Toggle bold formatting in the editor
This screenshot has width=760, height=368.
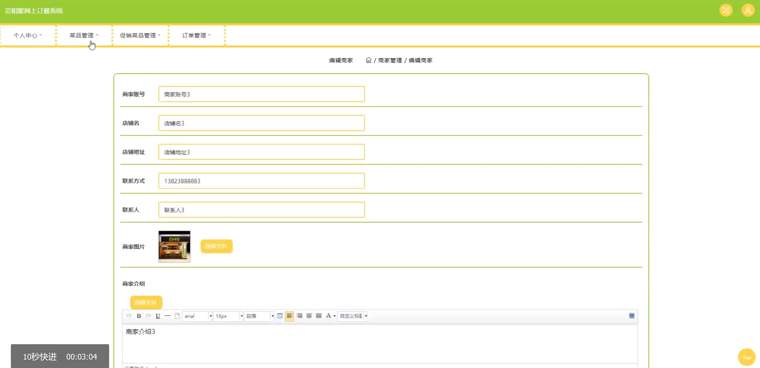click(139, 316)
